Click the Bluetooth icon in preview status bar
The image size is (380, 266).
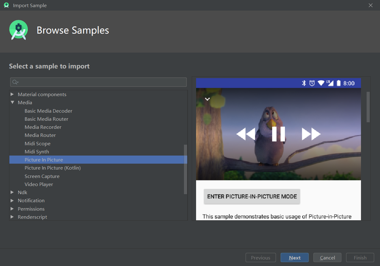pos(304,83)
